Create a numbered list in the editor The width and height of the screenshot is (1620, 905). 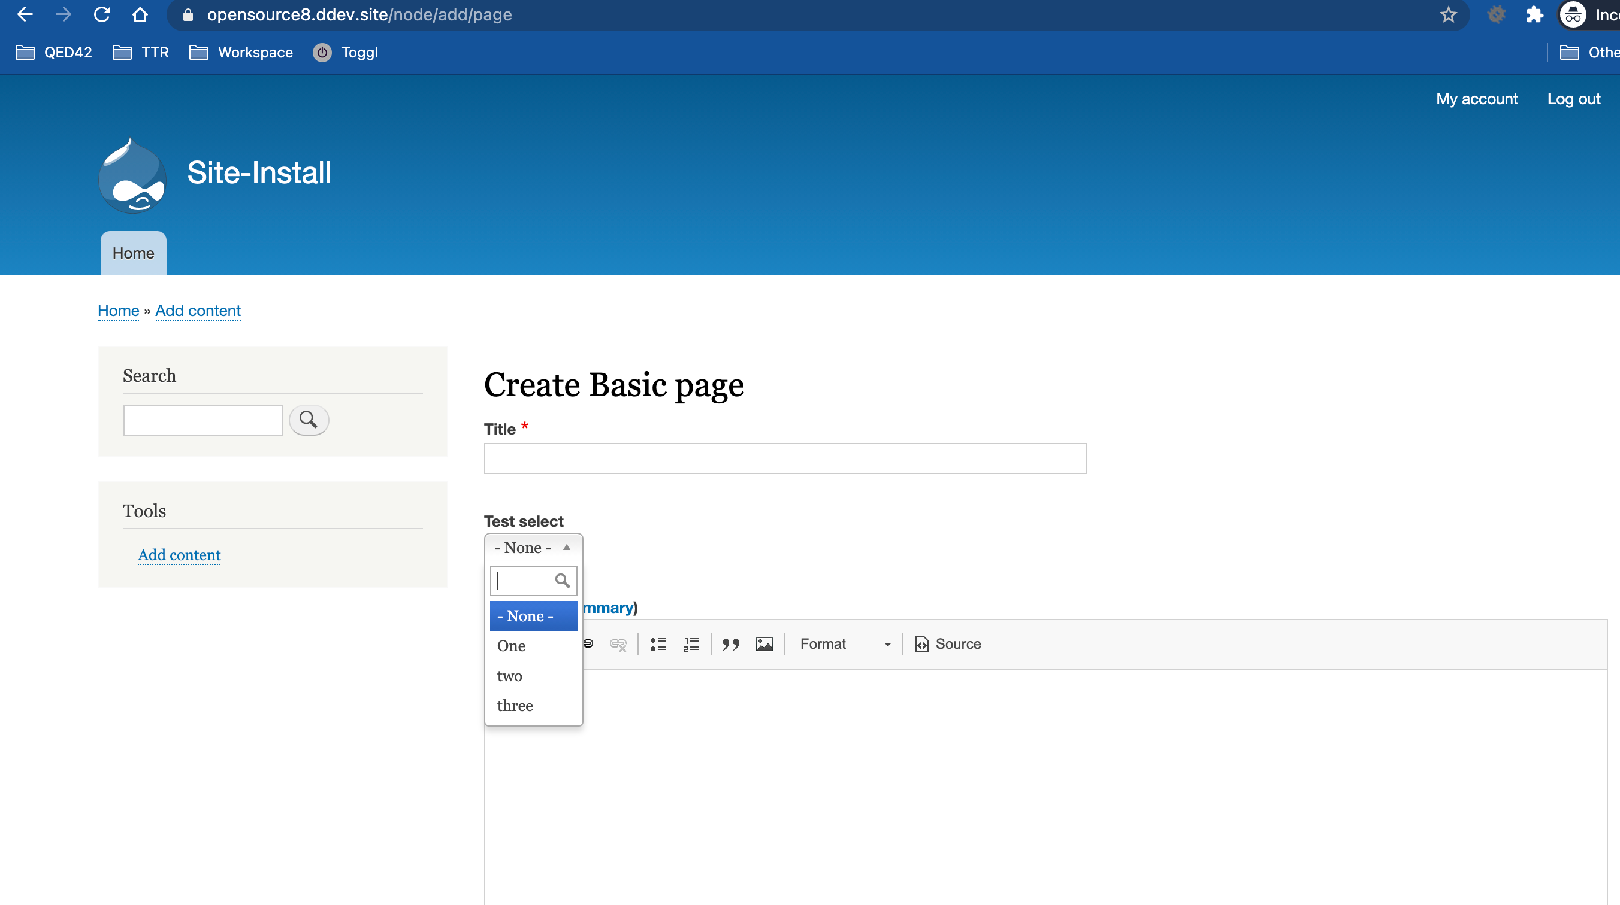690,643
